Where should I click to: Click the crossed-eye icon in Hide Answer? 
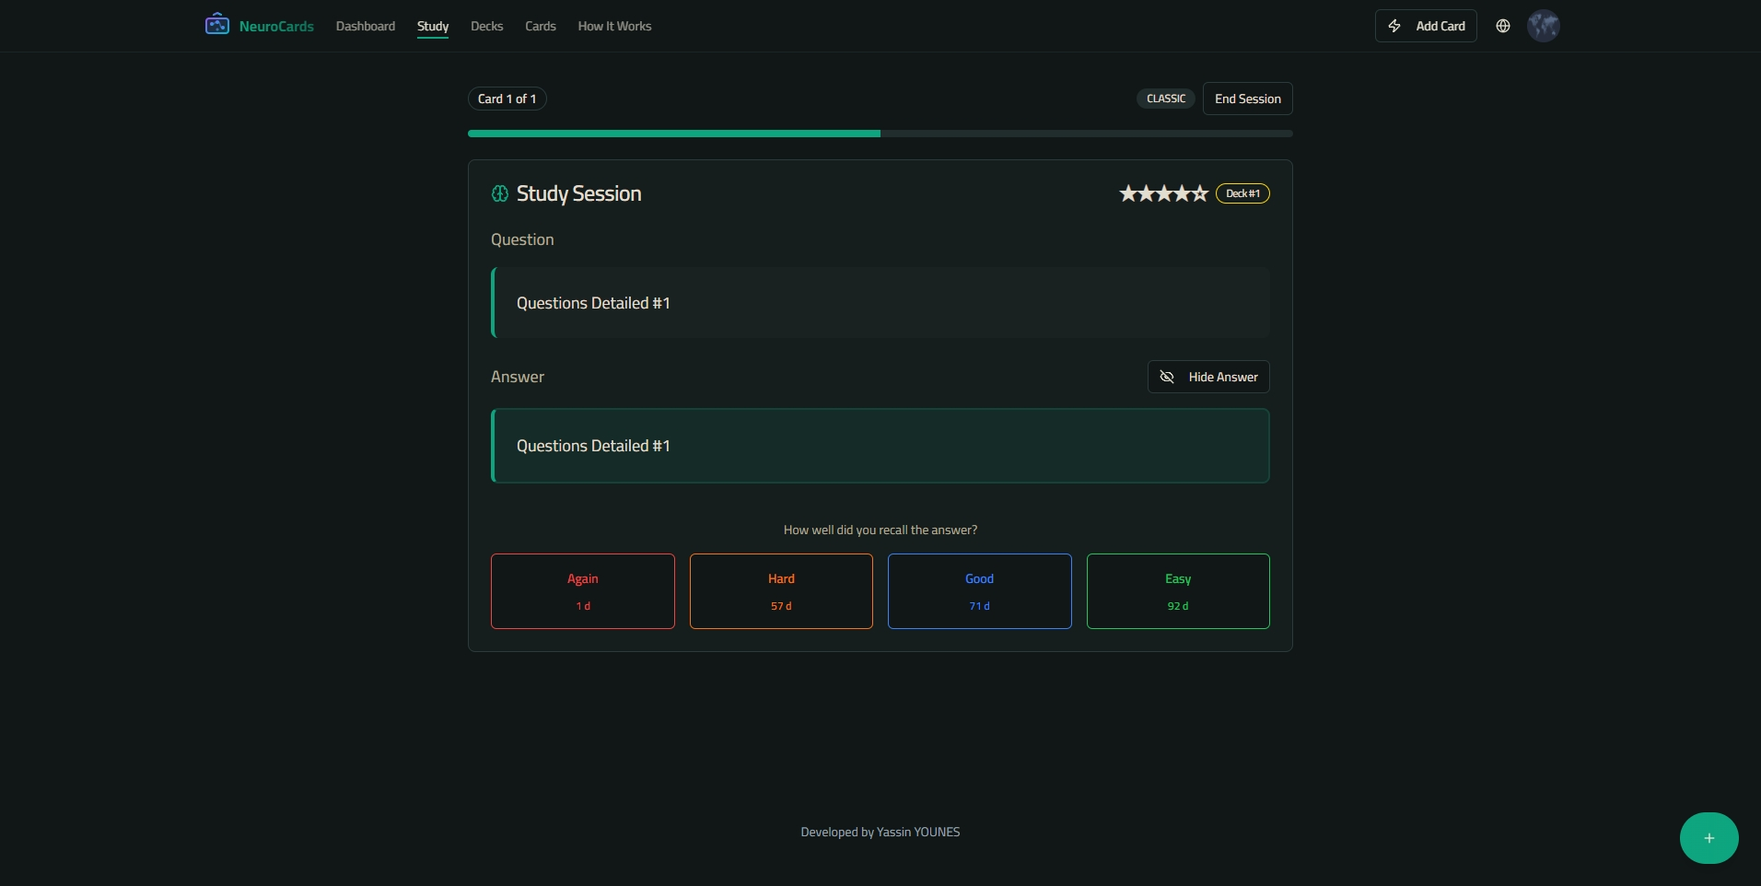click(1167, 377)
